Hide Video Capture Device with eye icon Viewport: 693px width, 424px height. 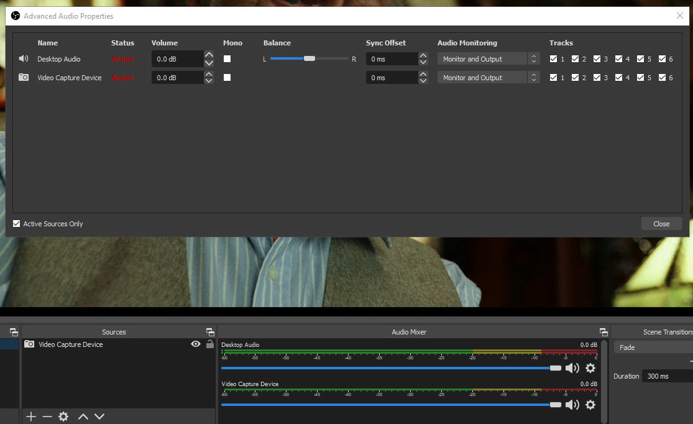click(x=196, y=344)
